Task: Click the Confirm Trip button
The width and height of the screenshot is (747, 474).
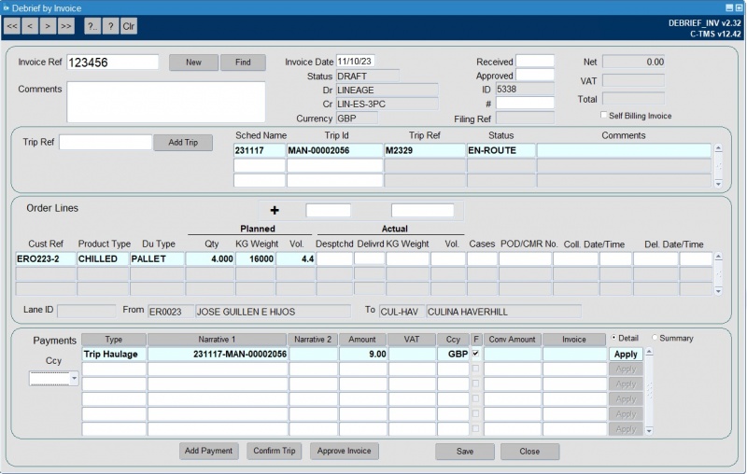Action: coord(275,451)
